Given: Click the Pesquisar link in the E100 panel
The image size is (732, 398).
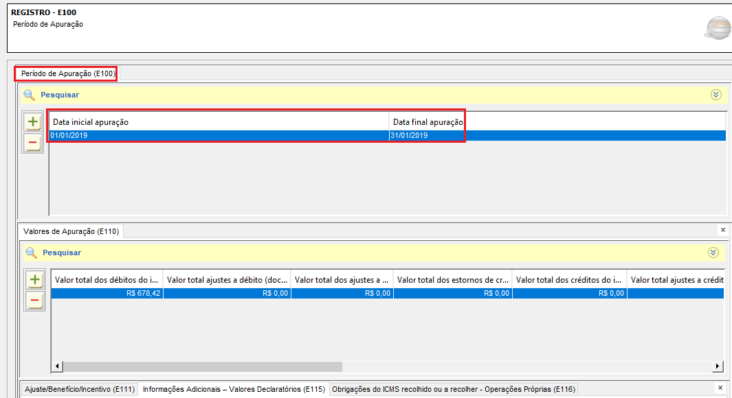Looking at the screenshot, I should click(x=60, y=95).
